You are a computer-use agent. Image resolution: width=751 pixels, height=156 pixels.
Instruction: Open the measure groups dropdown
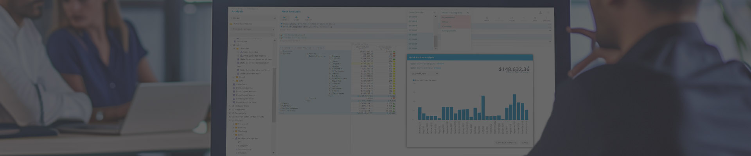click(273, 29)
